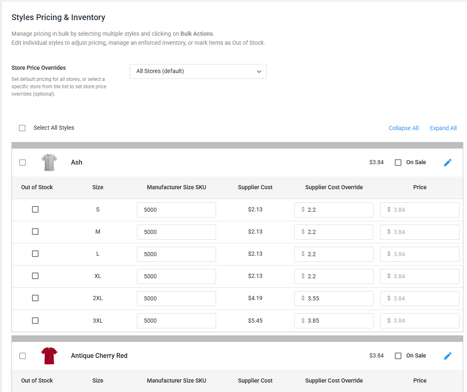Click the Collapse All link
The height and width of the screenshot is (392, 467).
(403, 128)
